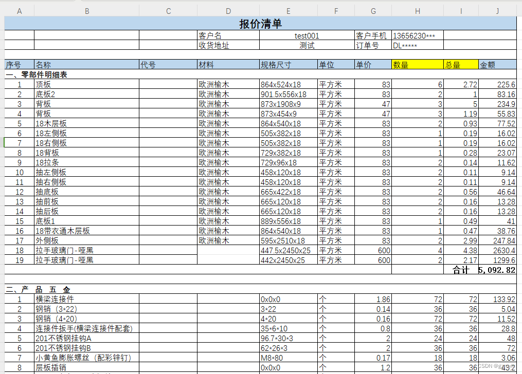Select the total cell 5,092.82
Viewport: 522px width, 374px height.
tap(497, 270)
